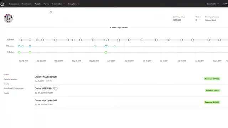Click the May 8, 2019 axis date
Image resolution: width=228 pixels, height=128 pixels.
click(58, 61)
